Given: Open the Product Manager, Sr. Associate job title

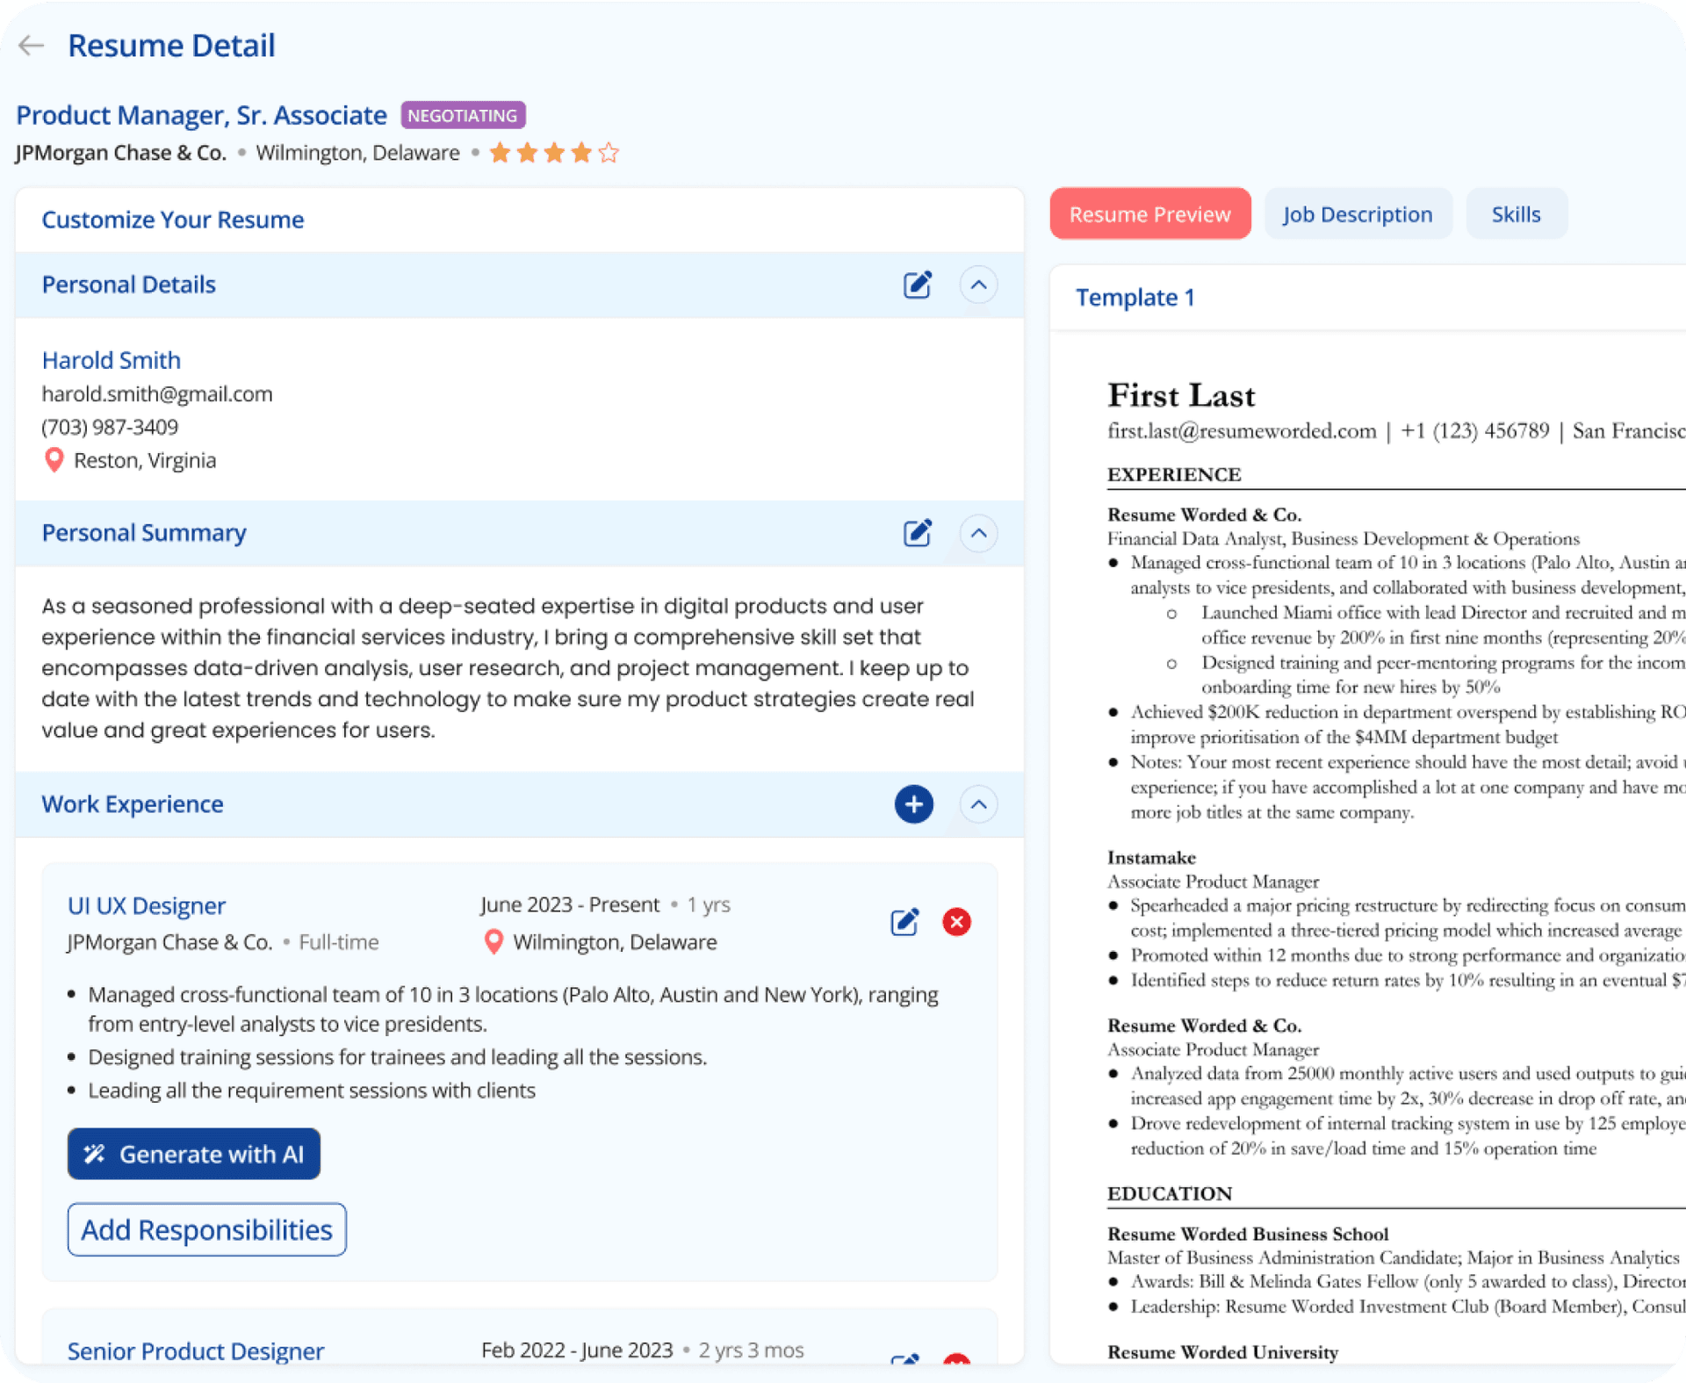Looking at the screenshot, I should pyautogui.click(x=201, y=115).
